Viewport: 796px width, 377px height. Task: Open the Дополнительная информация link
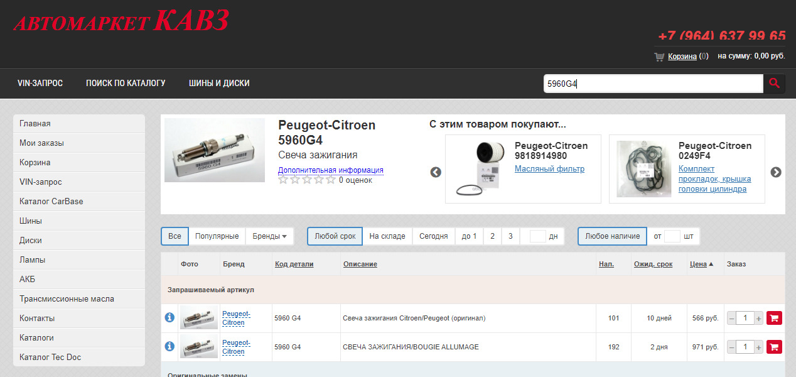(330, 170)
